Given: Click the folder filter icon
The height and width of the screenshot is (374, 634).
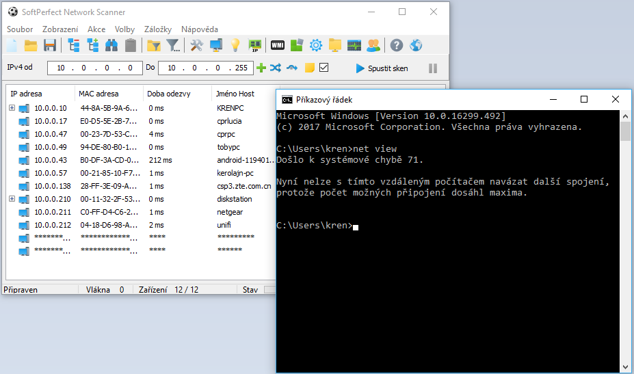Looking at the screenshot, I should click(154, 45).
